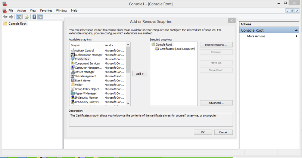Minimize the inner MDI child window
This screenshot has height=158, width=302.
click(287, 10)
